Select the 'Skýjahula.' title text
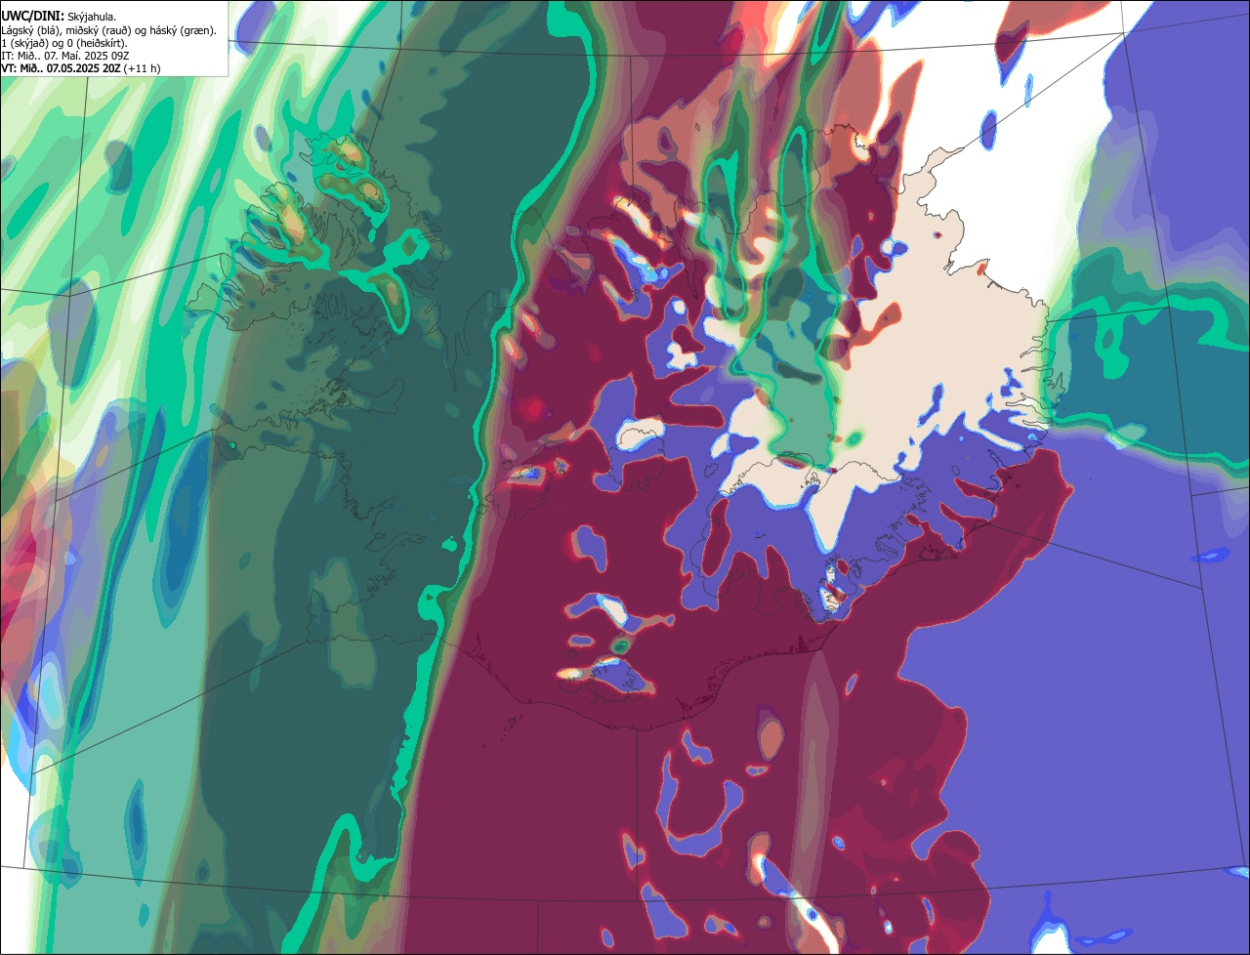This screenshot has height=955, width=1250. pos(92,17)
